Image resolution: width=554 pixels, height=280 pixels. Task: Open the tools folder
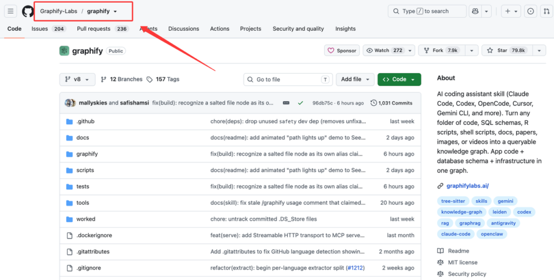[83, 203]
